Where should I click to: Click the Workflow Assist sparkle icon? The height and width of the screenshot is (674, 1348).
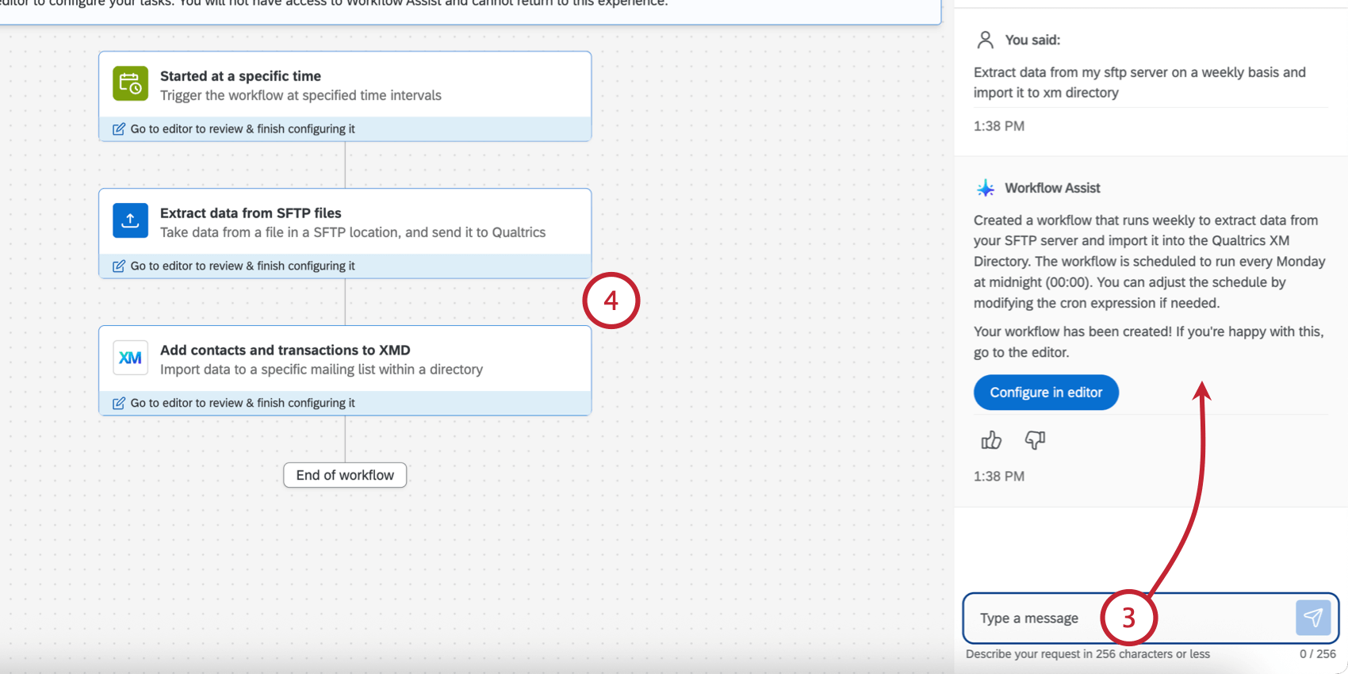[986, 188]
